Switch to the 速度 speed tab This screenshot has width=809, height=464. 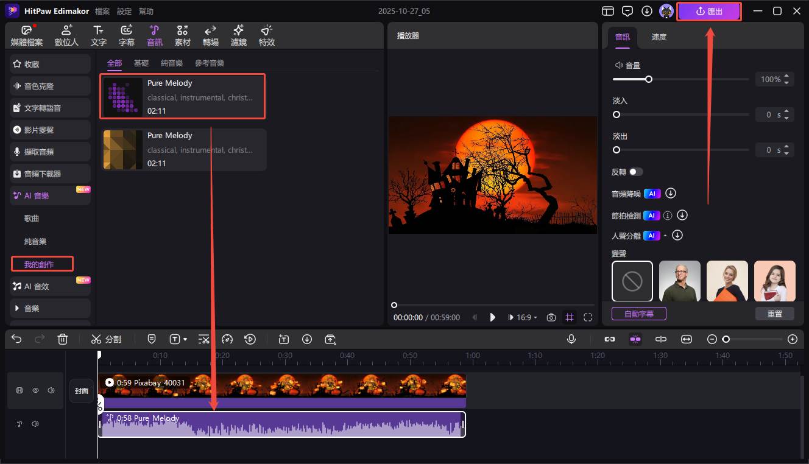[x=659, y=37]
